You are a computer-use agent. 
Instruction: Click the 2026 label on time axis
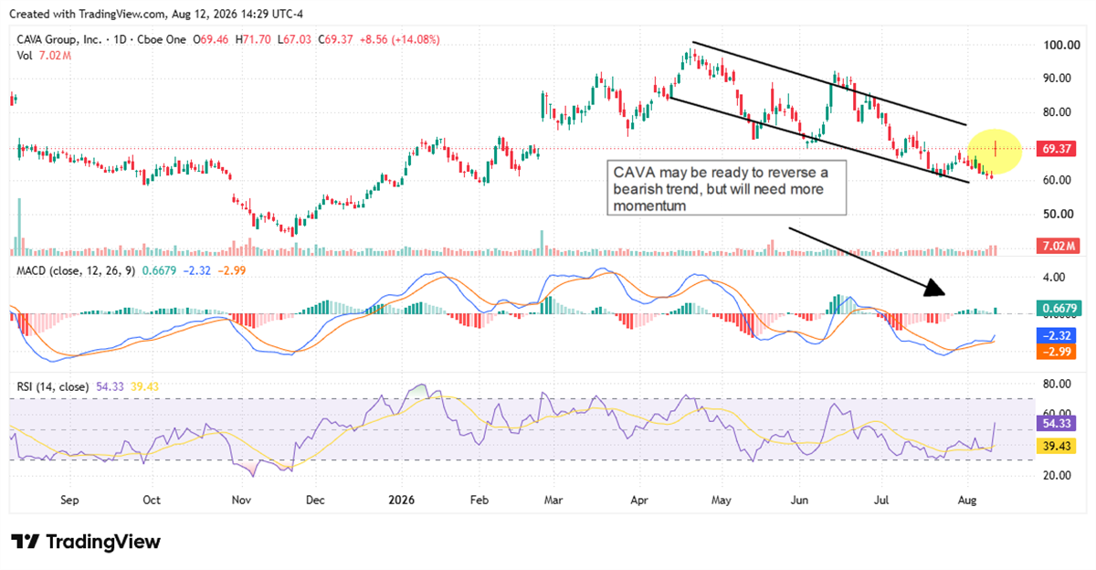[x=402, y=501]
